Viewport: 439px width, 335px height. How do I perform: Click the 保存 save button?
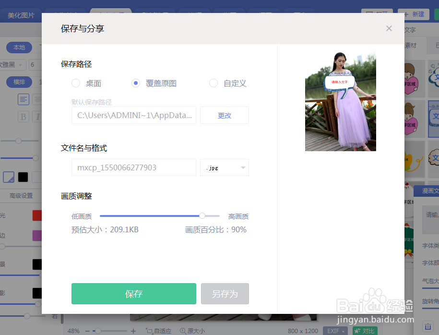[x=133, y=294]
